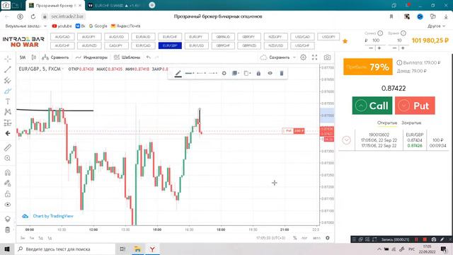Expand the EUR/GBP symbol legend dropdown
The height and width of the screenshot is (255, 453).
point(63,69)
